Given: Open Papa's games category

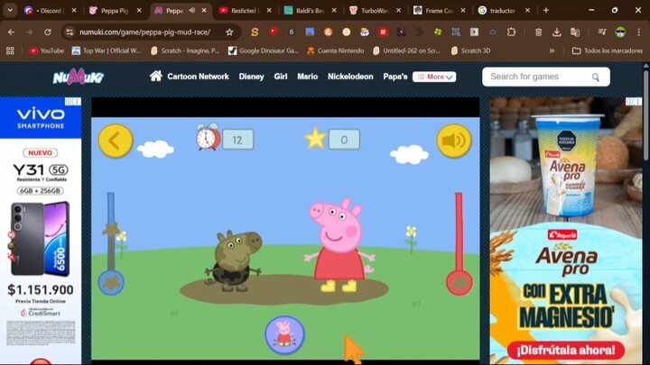Looking at the screenshot, I should coord(395,77).
